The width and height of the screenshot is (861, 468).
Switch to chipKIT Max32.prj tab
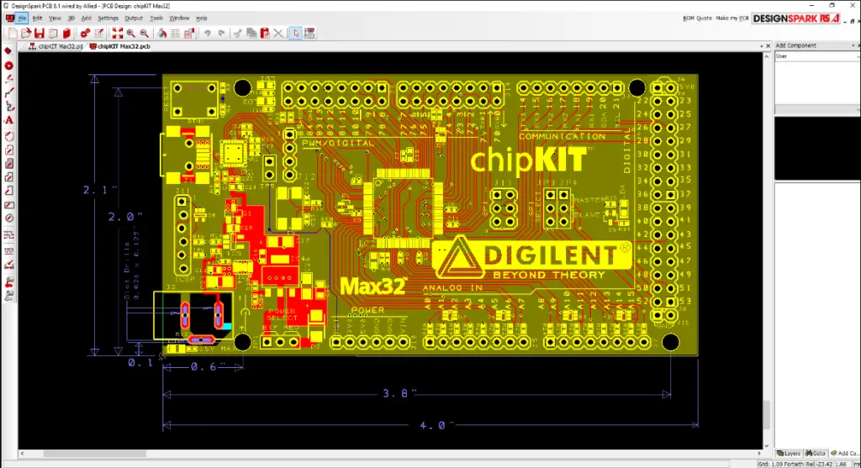pyautogui.click(x=56, y=47)
